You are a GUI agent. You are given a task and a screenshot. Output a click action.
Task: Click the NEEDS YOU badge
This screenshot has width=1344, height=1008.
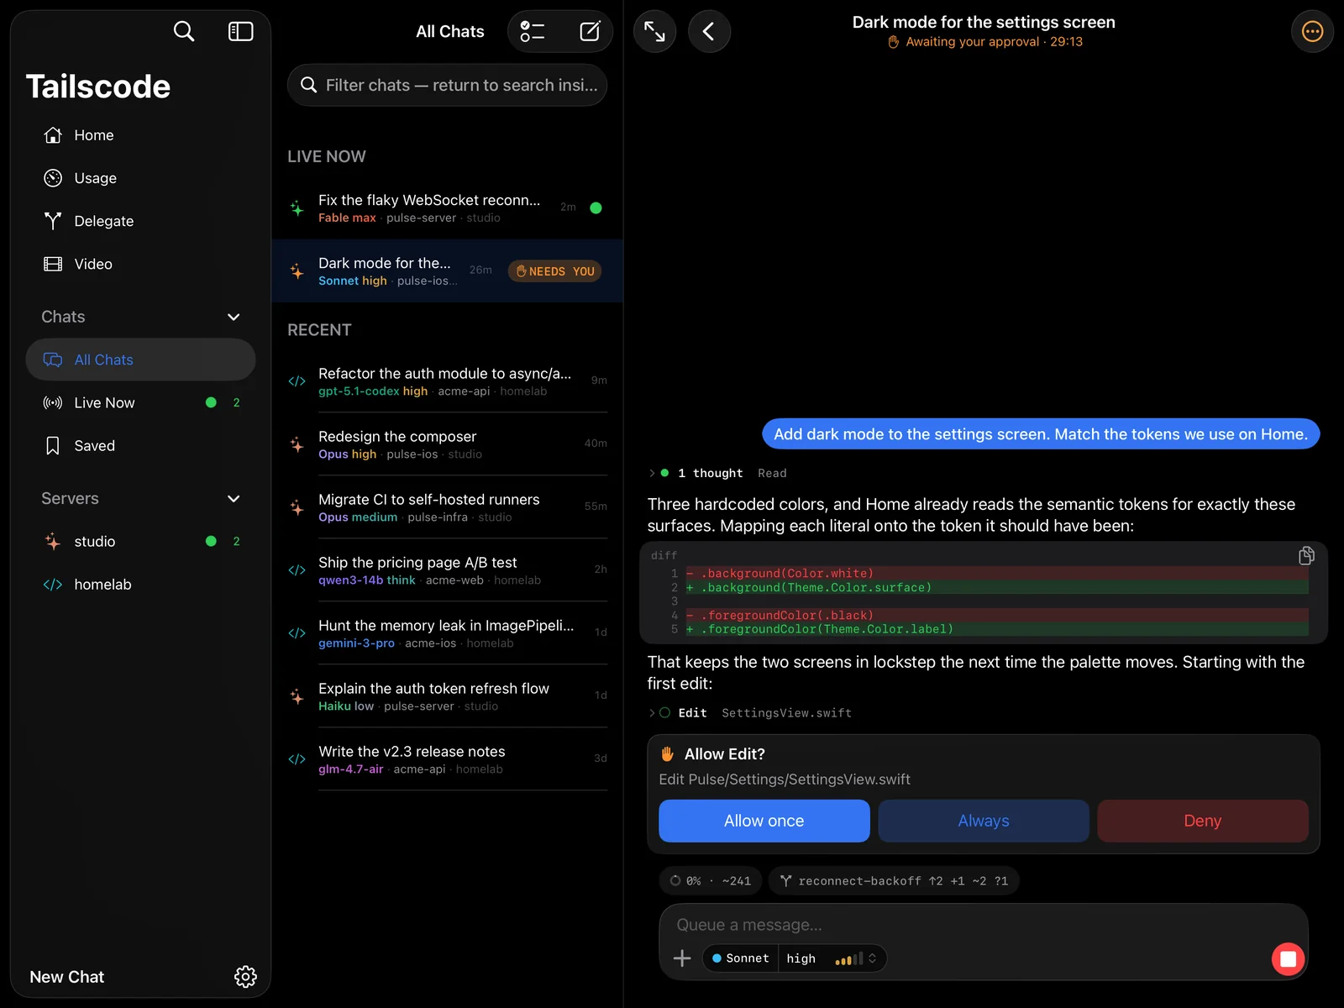(554, 271)
